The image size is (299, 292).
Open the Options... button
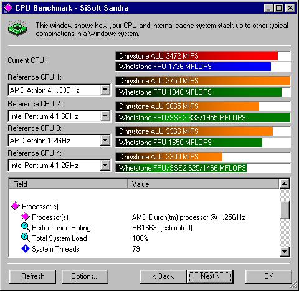click(85, 276)
